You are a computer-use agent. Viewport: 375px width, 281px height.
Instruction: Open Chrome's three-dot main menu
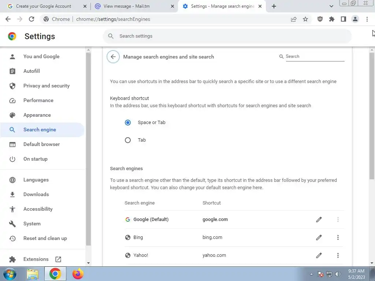(x=367, y=19)
